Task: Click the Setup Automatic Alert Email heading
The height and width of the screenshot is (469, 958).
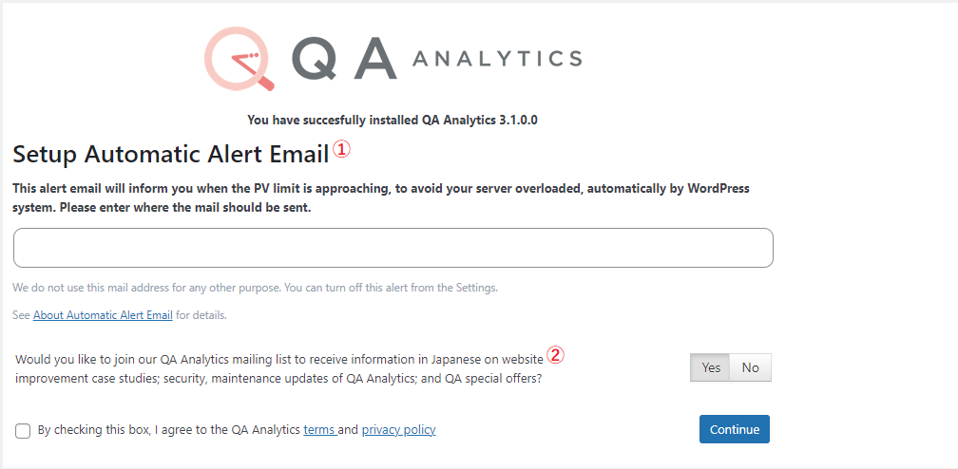Action: pyautogui.click(x=171, y=154)
